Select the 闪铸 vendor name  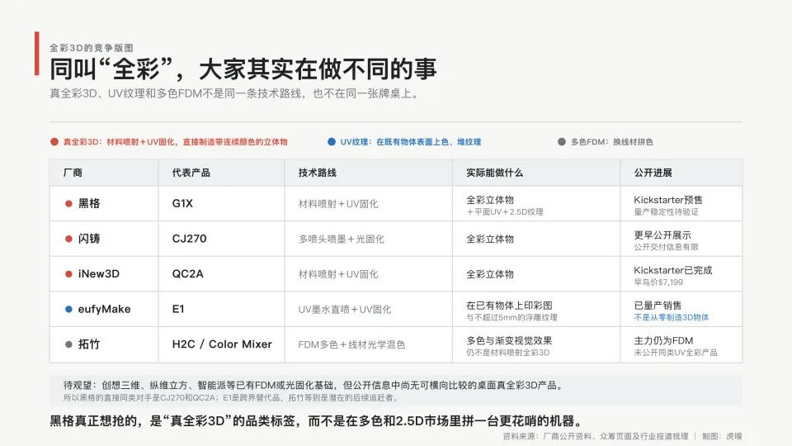[89, 239]
